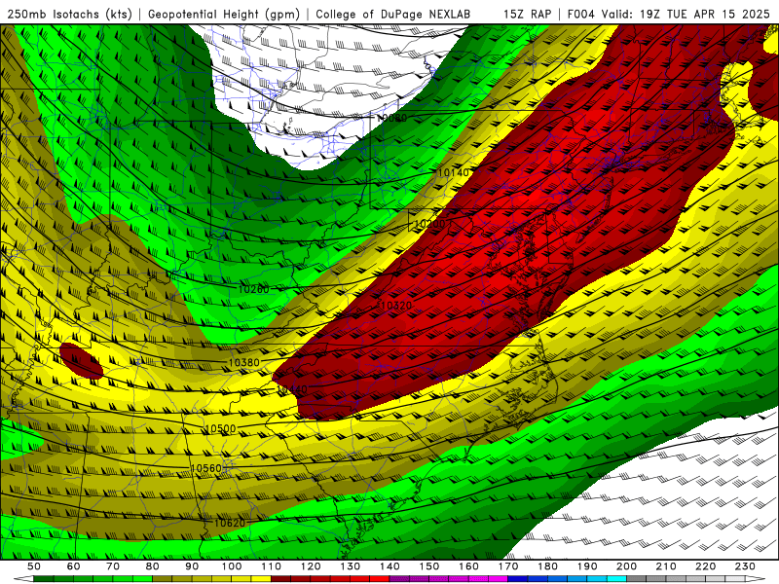Click the '200' color bar value
This screenshot has height=584, width=779.
point(626,566)
